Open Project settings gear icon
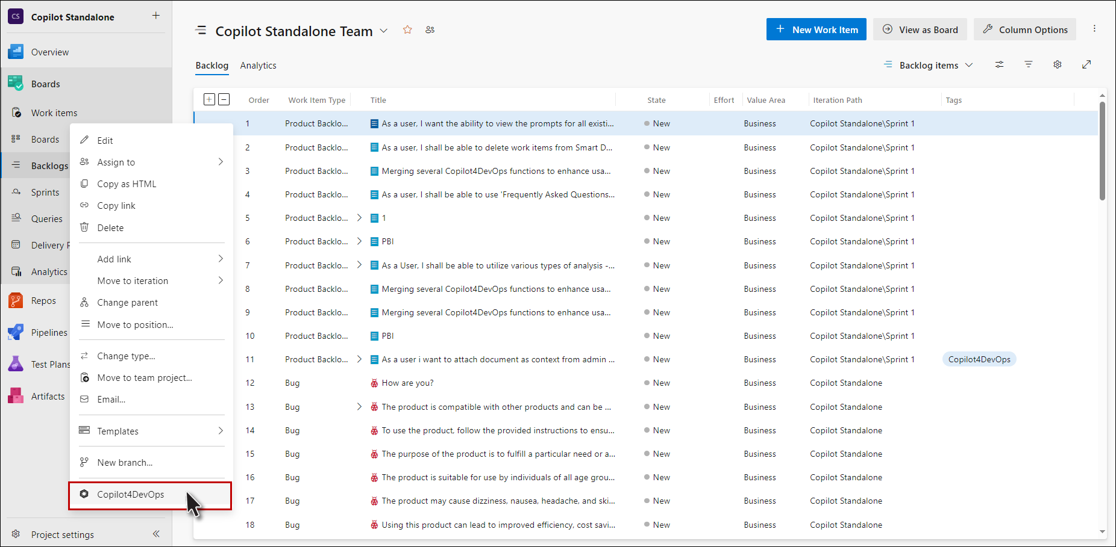This screenshot has height=547, width=1116. [16, 534]
